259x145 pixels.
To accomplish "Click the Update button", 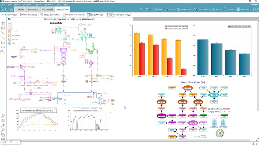I will 157,9.
